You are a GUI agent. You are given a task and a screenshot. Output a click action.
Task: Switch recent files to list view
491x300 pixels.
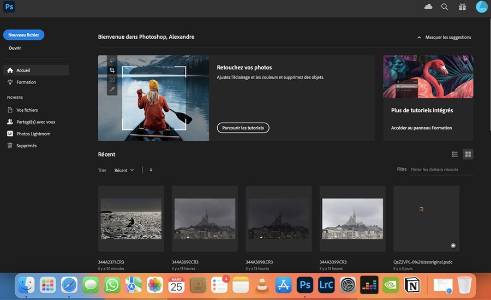455,154
